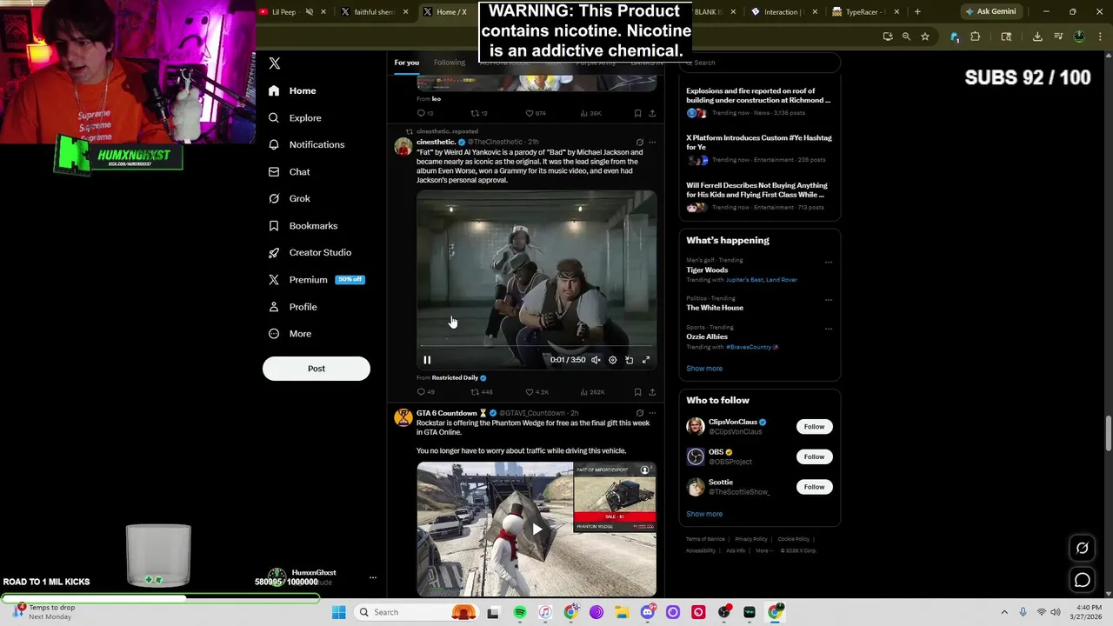This screenshot has width=1113, height=626.
Task: Enter fullscreen on the Weird Al video
Action: [x=646, y=360]
